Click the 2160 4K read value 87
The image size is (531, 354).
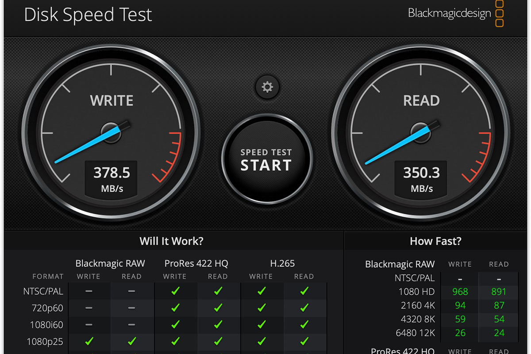tap(499, 306)
